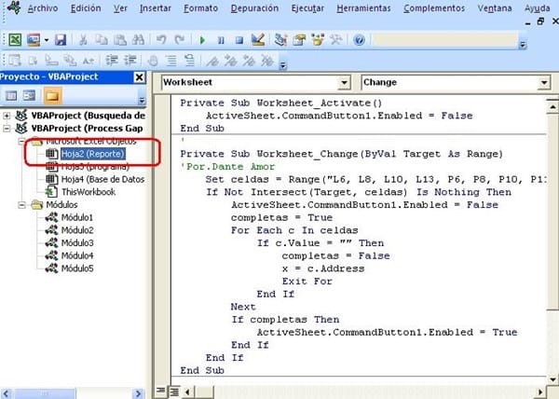Viewport: 559px width, 399px height.
Task: Run the macro with the green play icon
Action: (202, 40)
